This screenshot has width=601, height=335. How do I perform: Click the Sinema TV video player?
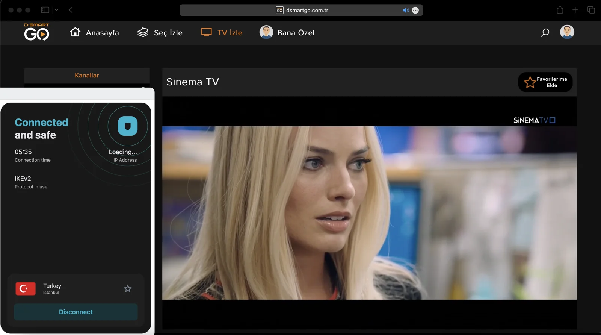coord(369,213)
